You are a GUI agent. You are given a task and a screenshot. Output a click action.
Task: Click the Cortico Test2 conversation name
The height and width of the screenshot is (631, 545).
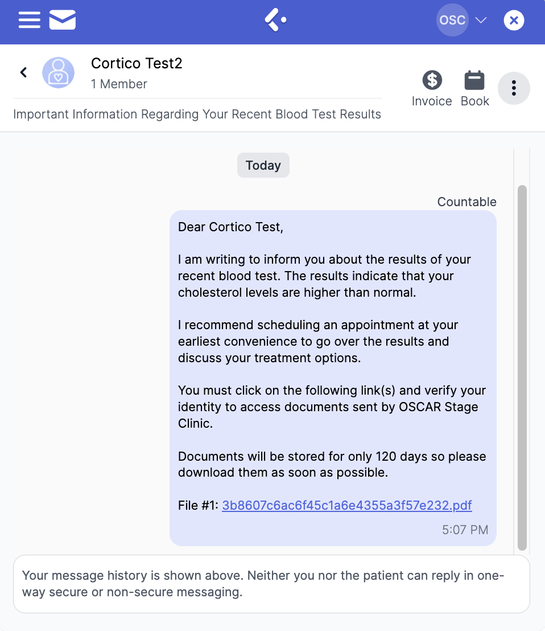pyautogui.click(x=137, y=63)
